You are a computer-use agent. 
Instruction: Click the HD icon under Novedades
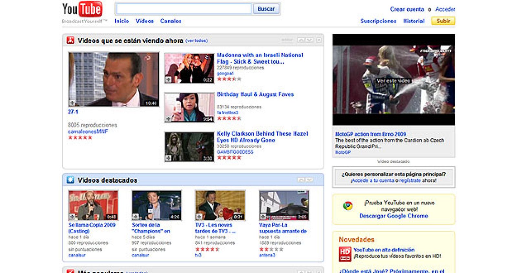point(345,254)
